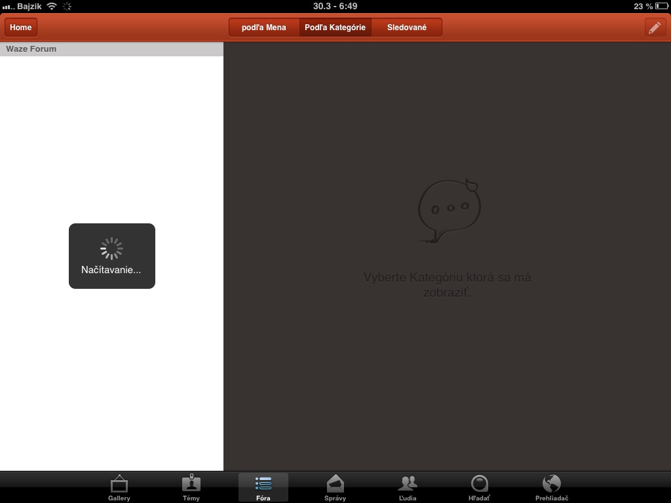Tap the Vyberte Kategóriu placeholder text
Image resolution: width=671 pixels, height=503 pixels.
point(447,285)
